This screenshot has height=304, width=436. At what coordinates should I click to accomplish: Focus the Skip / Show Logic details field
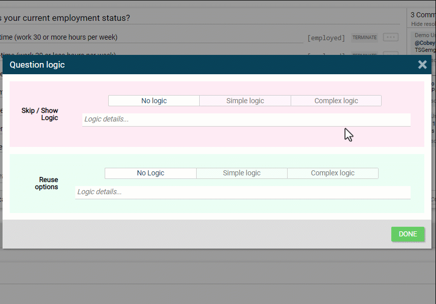[246, 119]
